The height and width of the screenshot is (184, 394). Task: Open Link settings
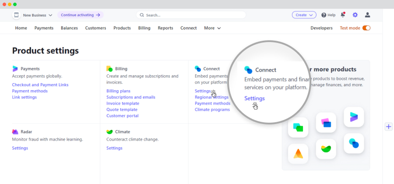[25, 97]
